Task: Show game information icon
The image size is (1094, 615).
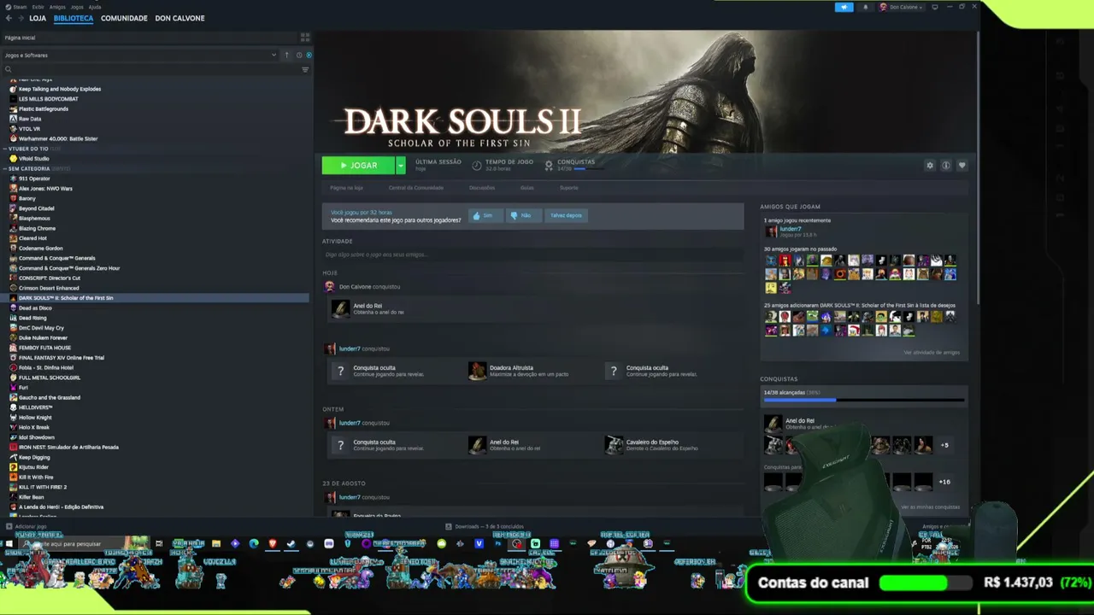Action: [945, 166]
